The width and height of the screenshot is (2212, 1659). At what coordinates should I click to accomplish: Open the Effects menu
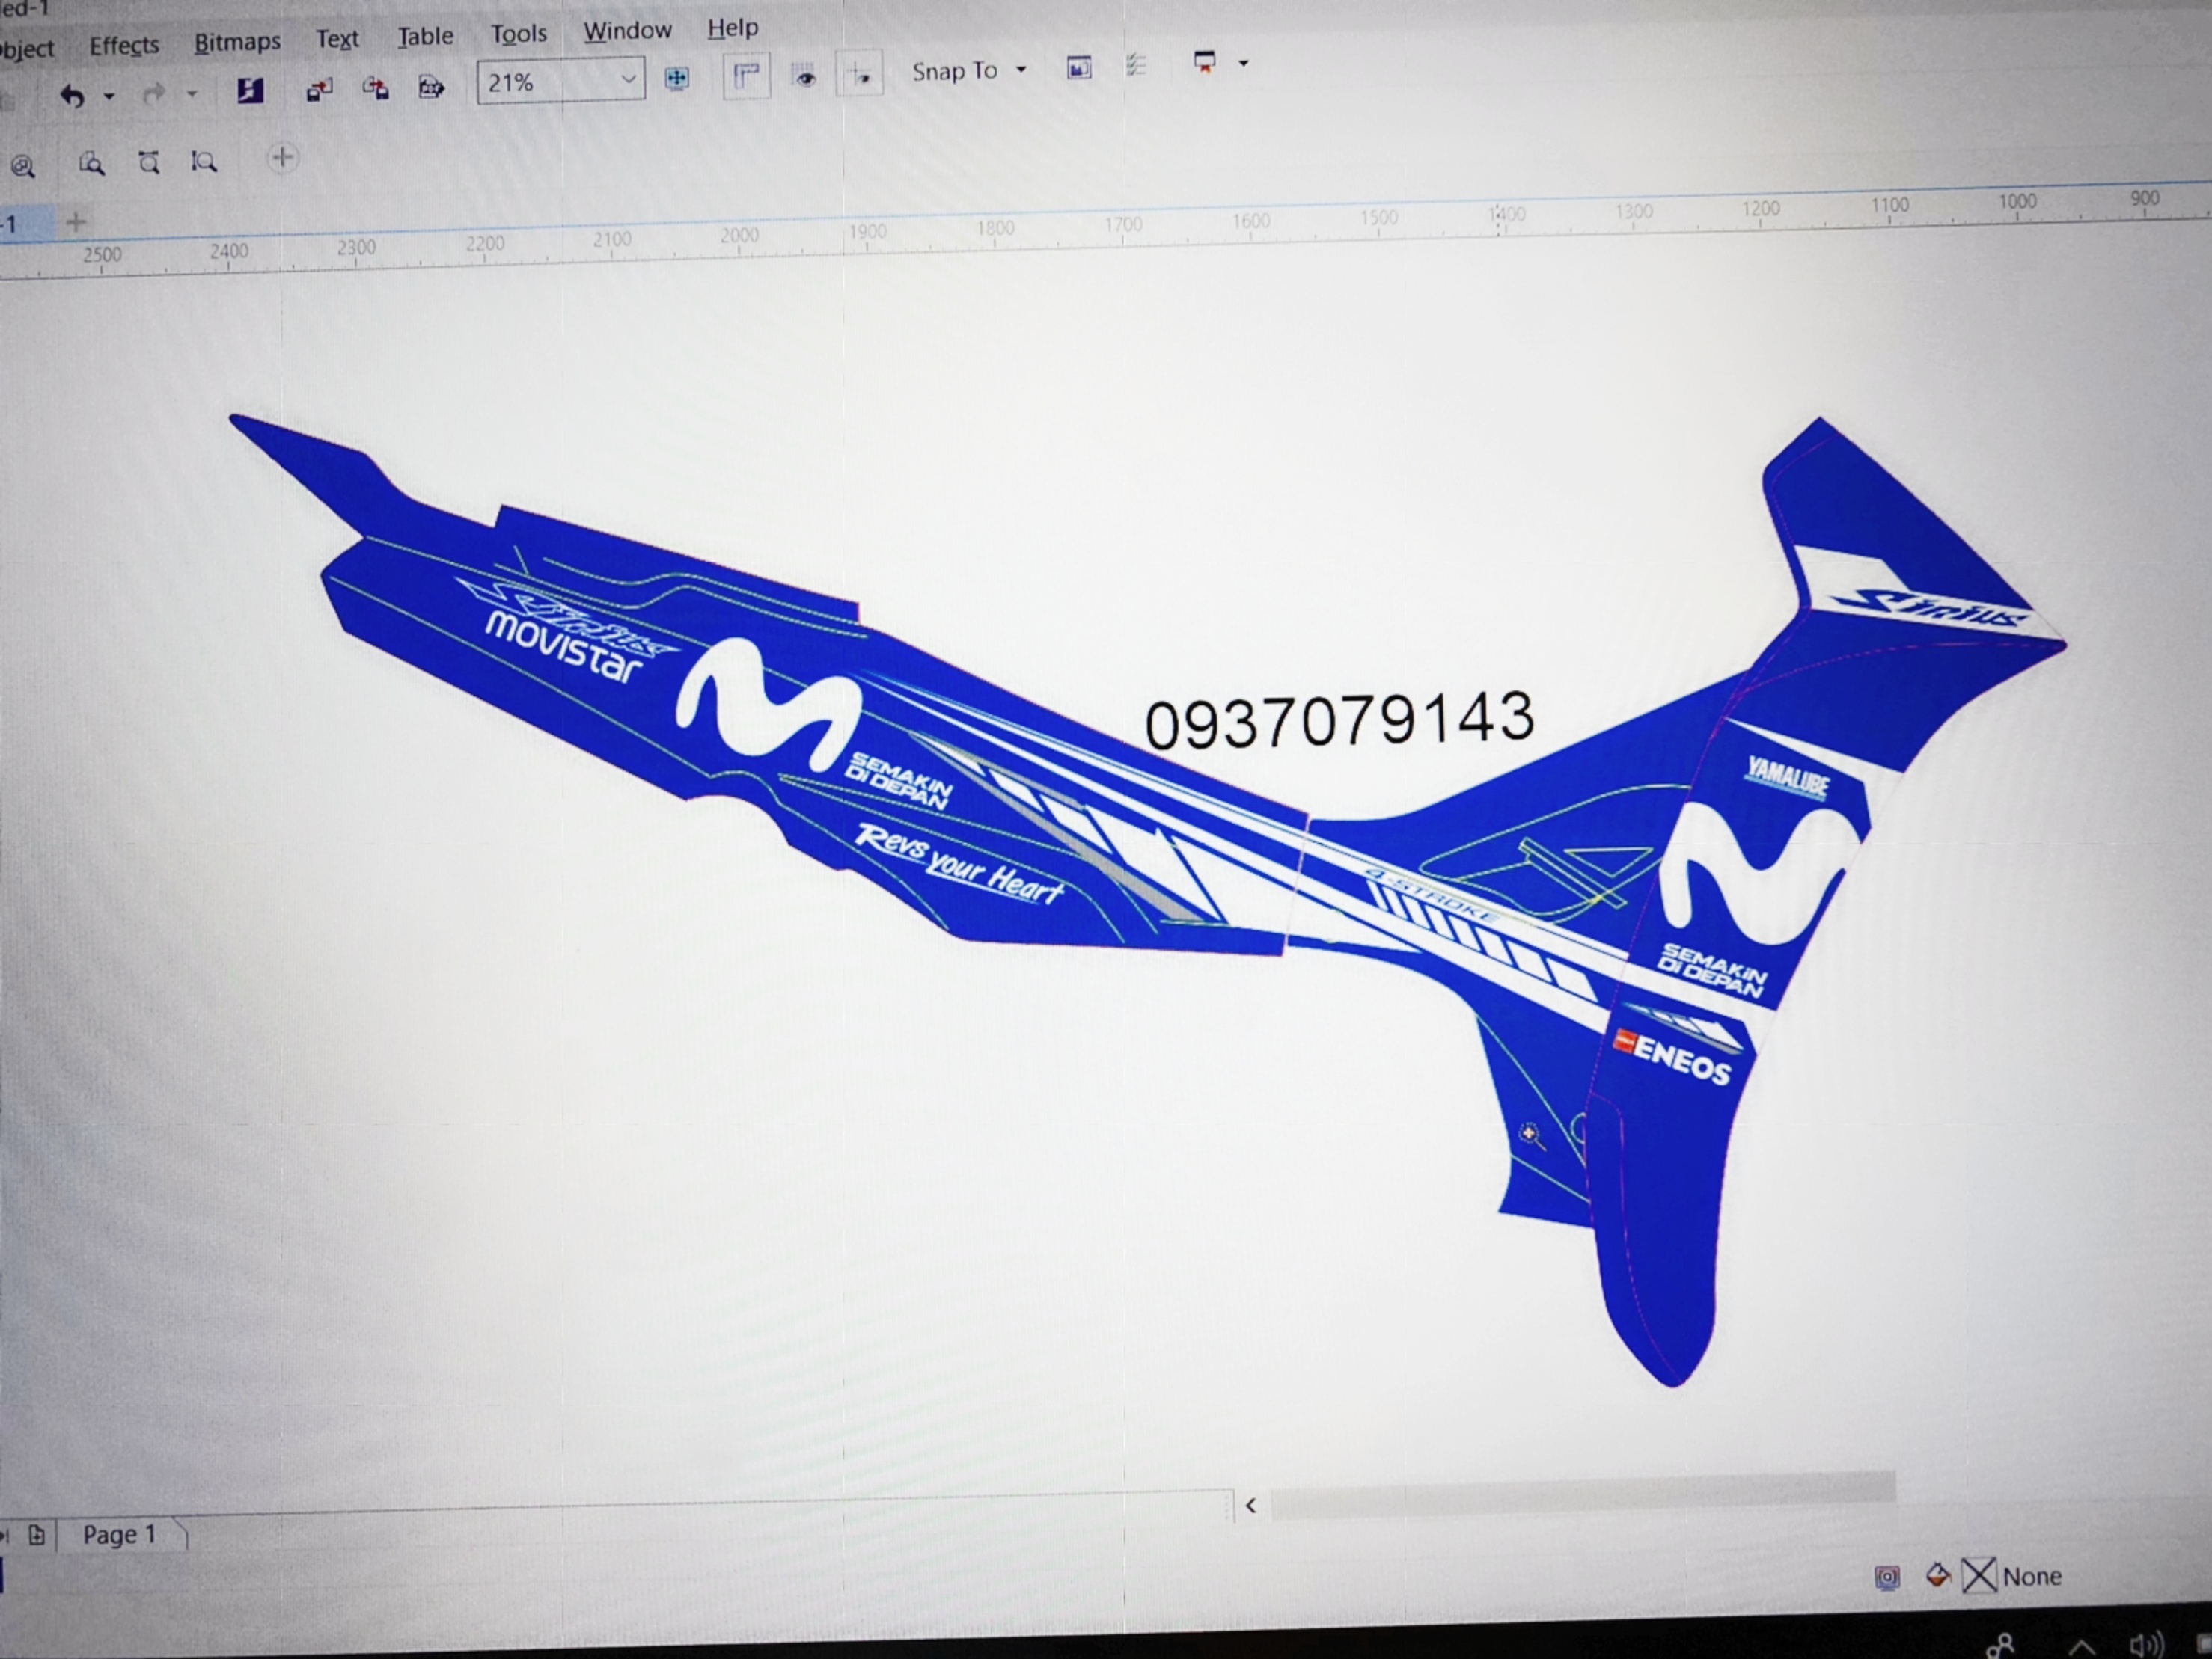pyautogui.click(x=124, y=46)
